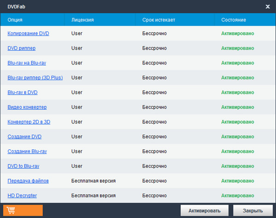Close the DVDFab license dialog with X

click(267, 6)
